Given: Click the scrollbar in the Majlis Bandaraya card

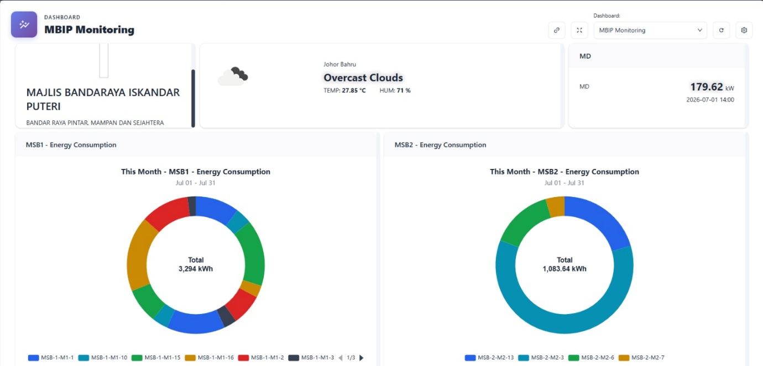Looking at the screenshot, I should tap(193, 98).
